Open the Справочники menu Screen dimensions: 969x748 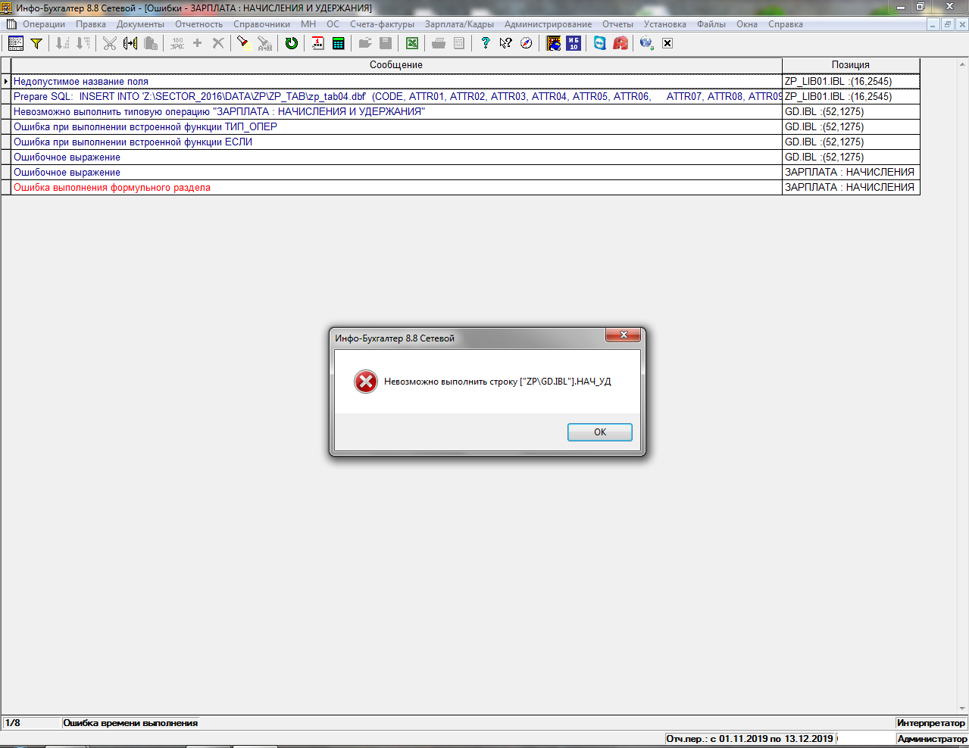pos(261,24)
